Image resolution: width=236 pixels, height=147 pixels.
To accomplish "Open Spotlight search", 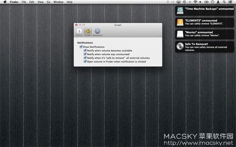I will [224, 2].
